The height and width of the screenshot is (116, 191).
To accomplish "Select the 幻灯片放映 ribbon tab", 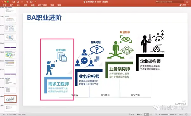I will coord(42,5).
